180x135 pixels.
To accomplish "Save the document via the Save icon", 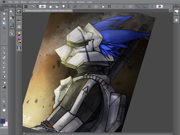I will [64, 7].
